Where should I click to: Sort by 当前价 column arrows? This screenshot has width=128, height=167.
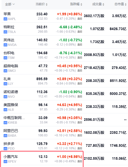[x=47, y=4]
